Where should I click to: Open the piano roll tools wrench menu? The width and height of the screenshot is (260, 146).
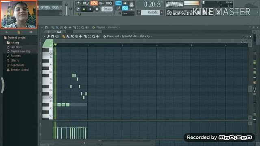[48, 36]
